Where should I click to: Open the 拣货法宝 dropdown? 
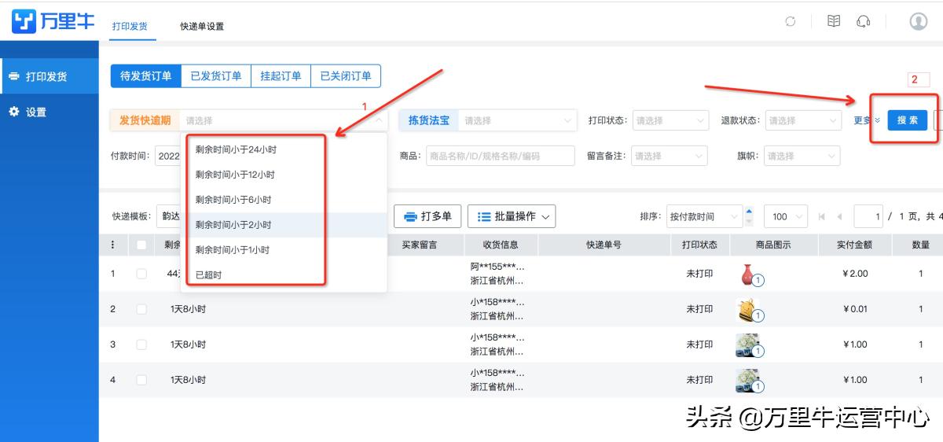coord(518,120)
